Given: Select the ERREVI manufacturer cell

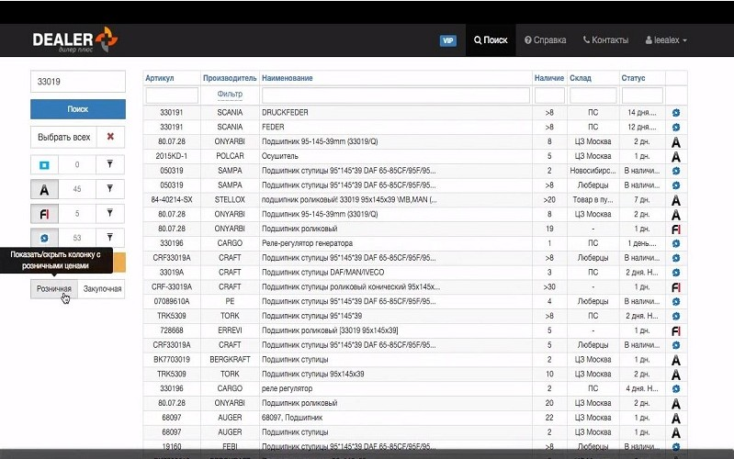Looking at the screenshot, I should (230, 330).
